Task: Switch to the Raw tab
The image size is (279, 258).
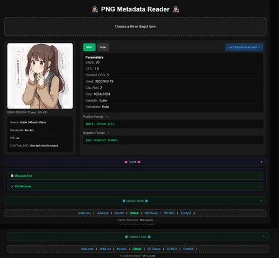Action: pyautogui.click(x=103, y=47)
